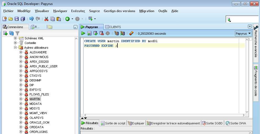Open the Papyrus connection dropdown
Viewport: 260px width, 134px height.
pyautogui.click(x=243, y=33)
